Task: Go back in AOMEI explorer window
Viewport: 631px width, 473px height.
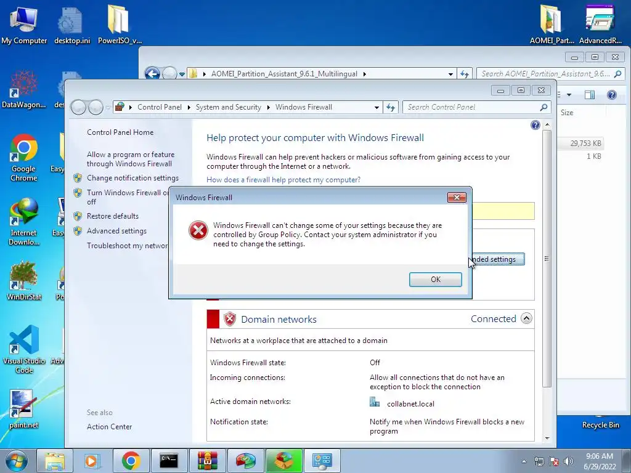Action: 152,74
